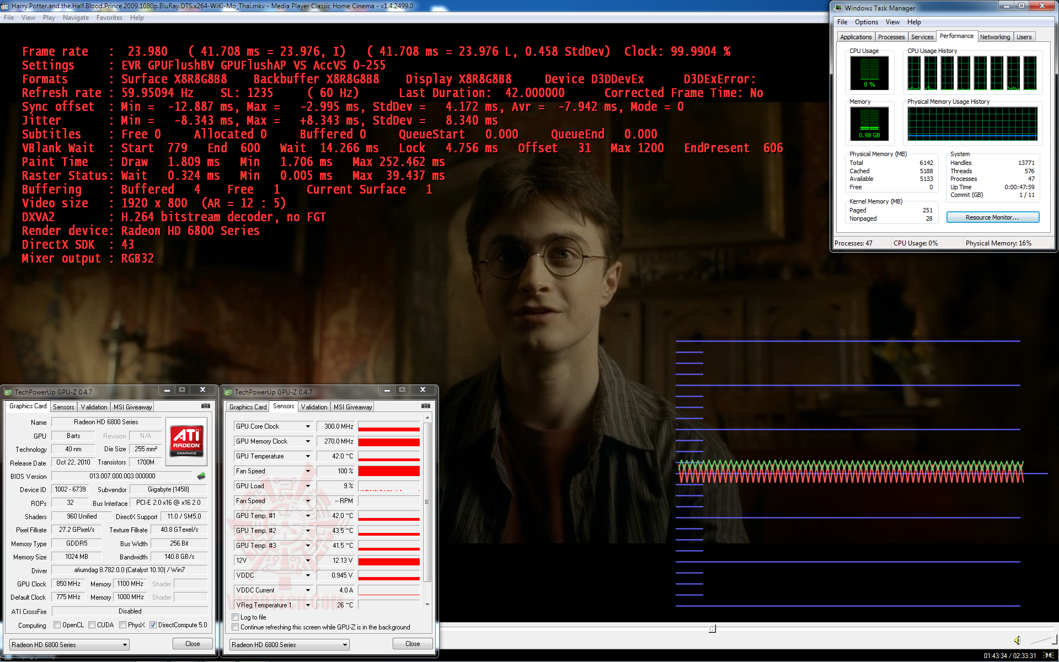Click the BIOS save chip icon
1059x662 pixels.
pyautogui.click(x=201, y=476)
